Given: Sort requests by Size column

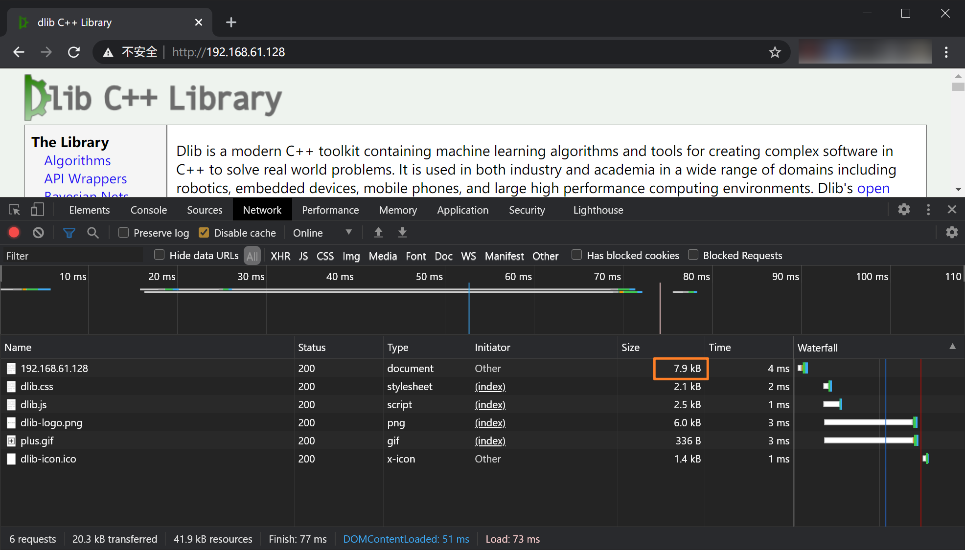Looking at the screenshot, I should [661, 348].
